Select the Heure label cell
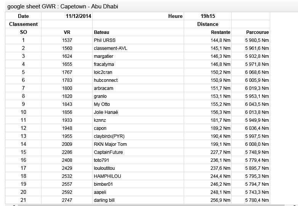Viewport: 298px width, 206px height. point(175,16)
